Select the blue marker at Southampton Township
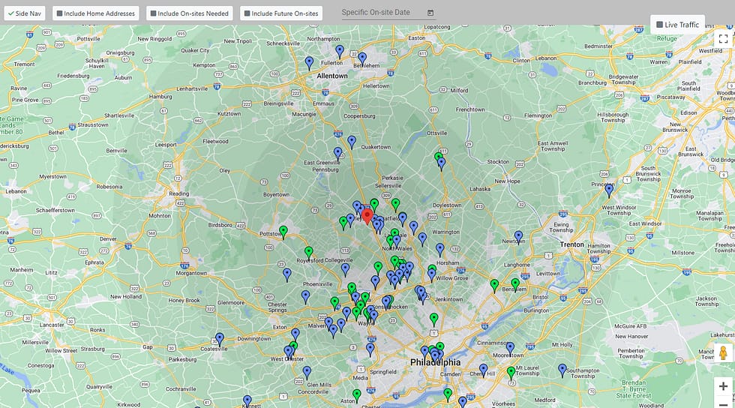The height and width of the screenshot is (408, 735). (562, 370)
